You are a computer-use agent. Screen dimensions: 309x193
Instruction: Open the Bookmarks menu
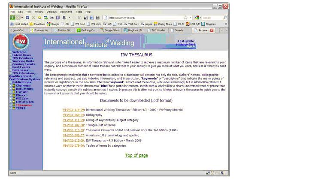[66, 12]
